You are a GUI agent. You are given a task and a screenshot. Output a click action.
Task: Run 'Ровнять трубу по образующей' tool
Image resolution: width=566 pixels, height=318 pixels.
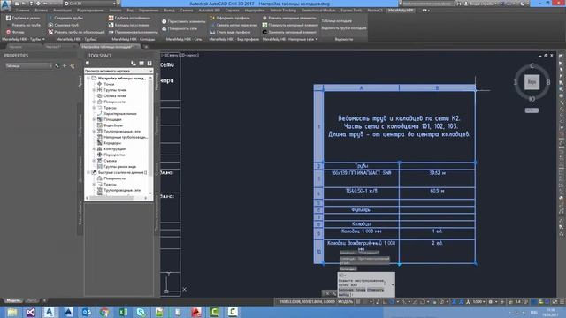(76, 32)
